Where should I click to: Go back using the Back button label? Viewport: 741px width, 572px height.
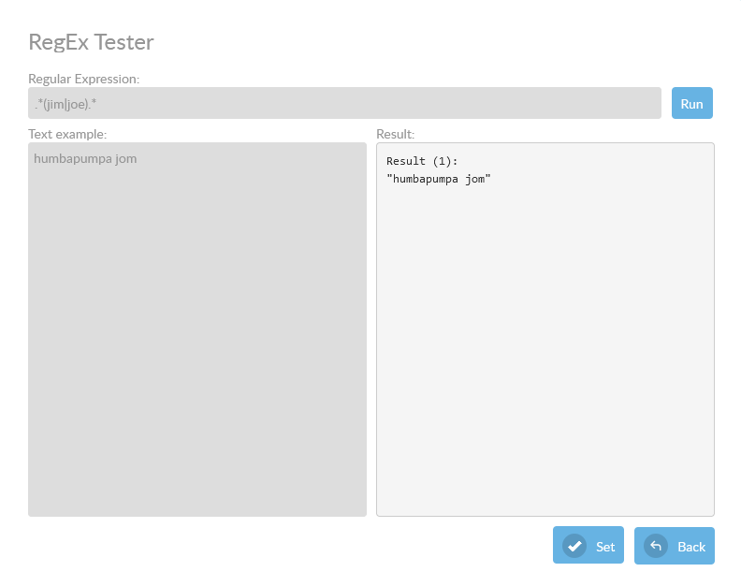(691, 547)
